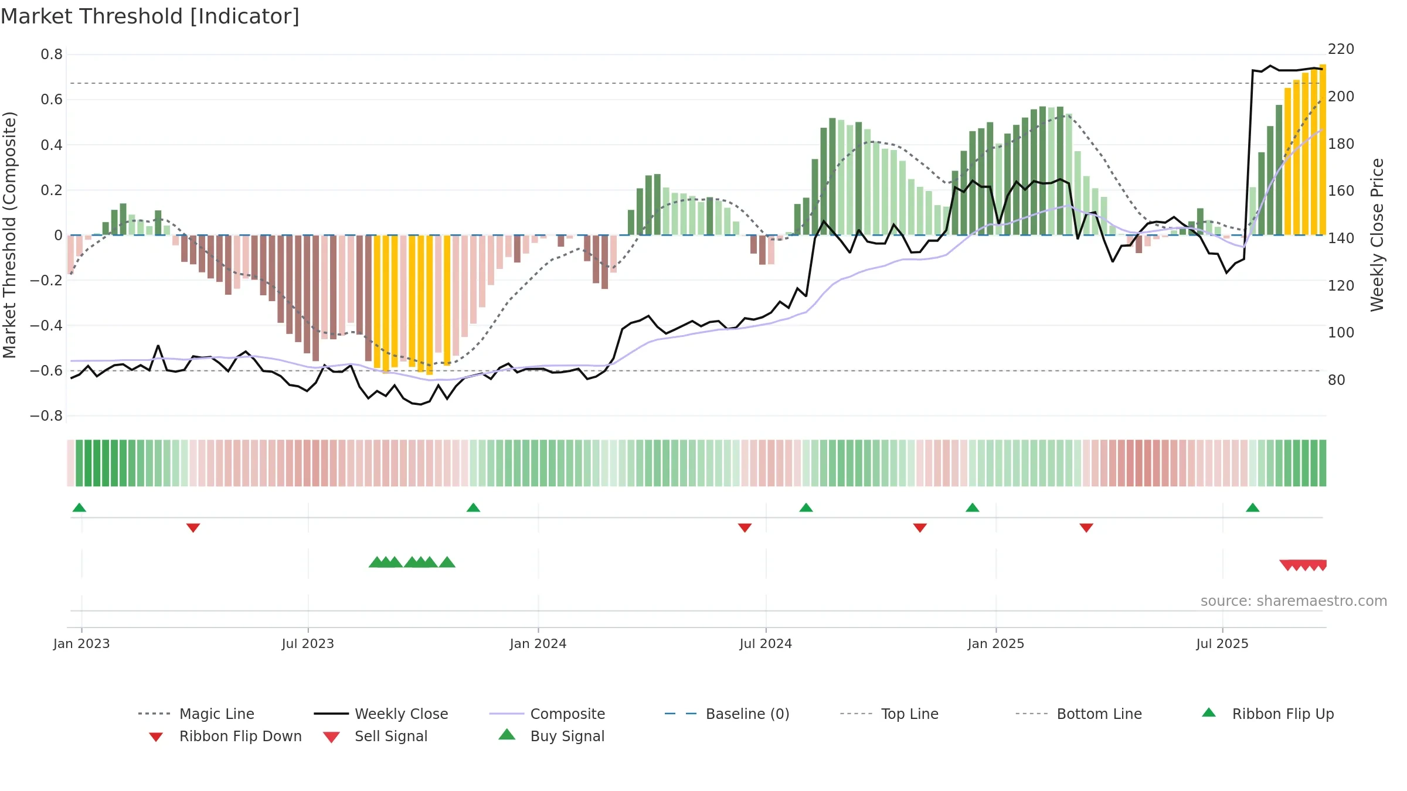This screenshot has height=791, width=1407.
Task: Click the first red Sell Signal triangle in the 2025 cluster
Action: [x=1287, y=565]
